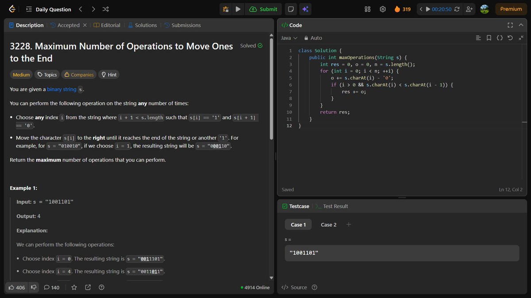The width and height of the screenshot is (531, 298).
Task: Switch to the Submissions tab
Action: [182, 25]
